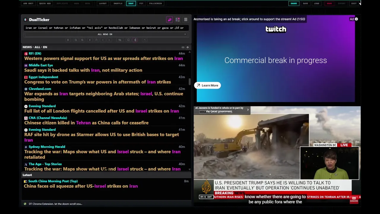Click the double chevron up icon
The image size is (380, 214).
[x=96, y=40]
